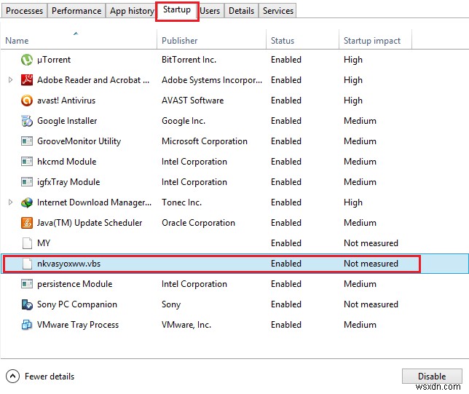
Task: Collapse view with Fewer details chevron
Action: [x=12, y=377]
